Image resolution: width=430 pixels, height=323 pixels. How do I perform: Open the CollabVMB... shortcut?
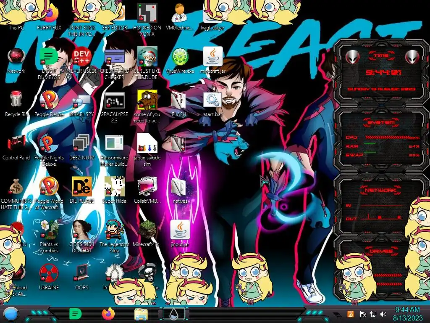[147, 186]
